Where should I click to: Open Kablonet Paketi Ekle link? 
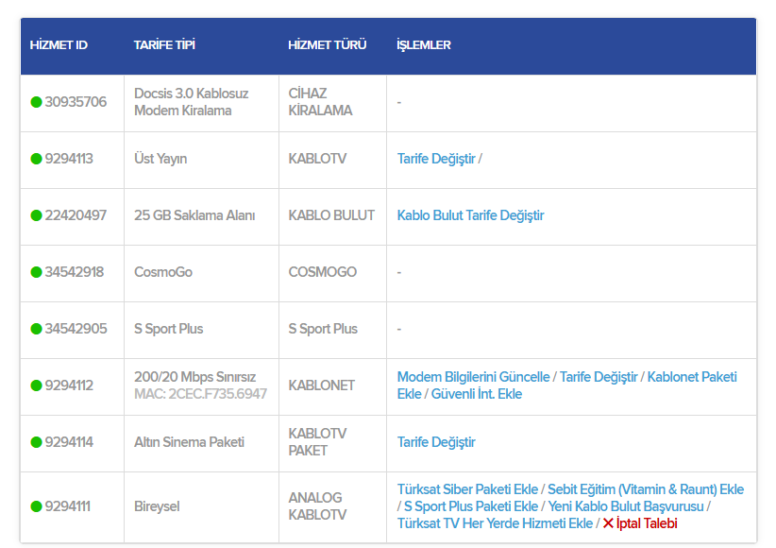tap(692, 377)
